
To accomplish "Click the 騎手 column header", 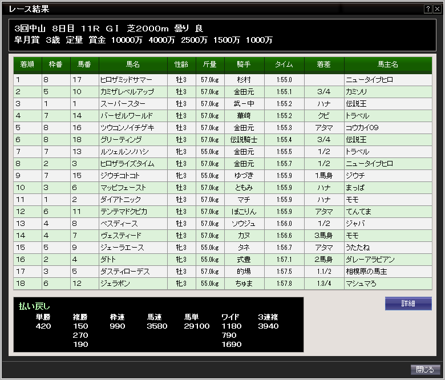I will pos(244,64).
